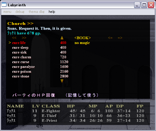Select the E-Priest party member row

76,121
